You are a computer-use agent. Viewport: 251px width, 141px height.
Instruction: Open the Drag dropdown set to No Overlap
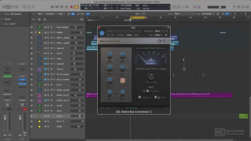click(x=208, y=14)
